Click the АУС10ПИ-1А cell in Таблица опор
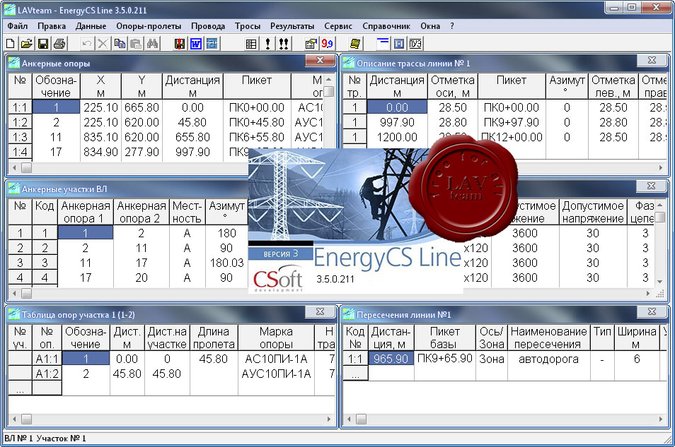Viewport: 675px width, 447px height. pos(276,374)
